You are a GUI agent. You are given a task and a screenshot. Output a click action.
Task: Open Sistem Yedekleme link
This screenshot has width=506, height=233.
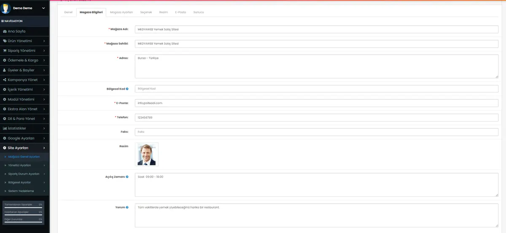21,191
